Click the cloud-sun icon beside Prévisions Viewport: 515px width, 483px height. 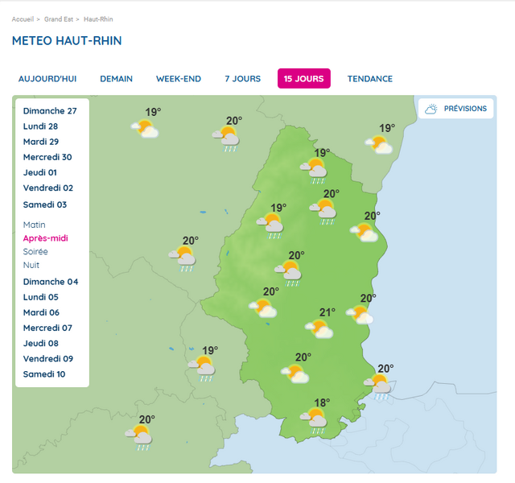tap(431, 109)
